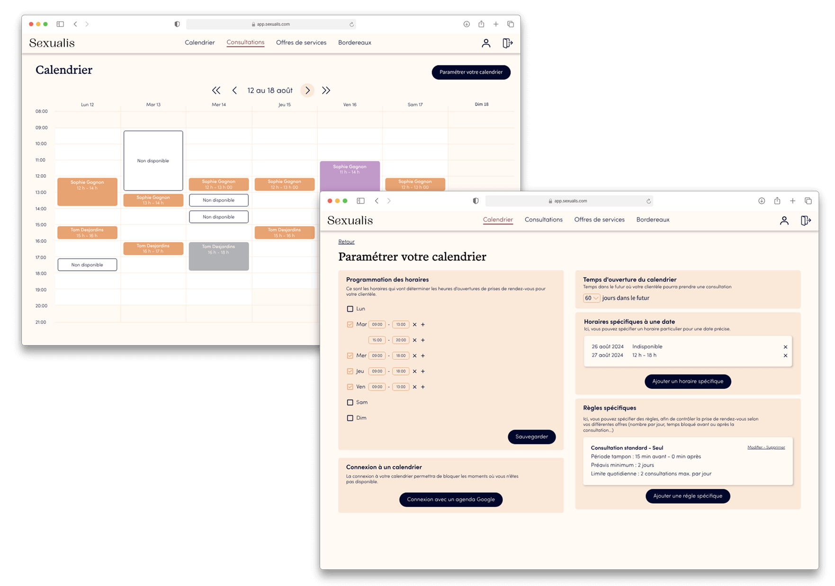This screenshot has height=586, width=835.
Task: Click the logout icon in front window
Action: coord(805,221)
